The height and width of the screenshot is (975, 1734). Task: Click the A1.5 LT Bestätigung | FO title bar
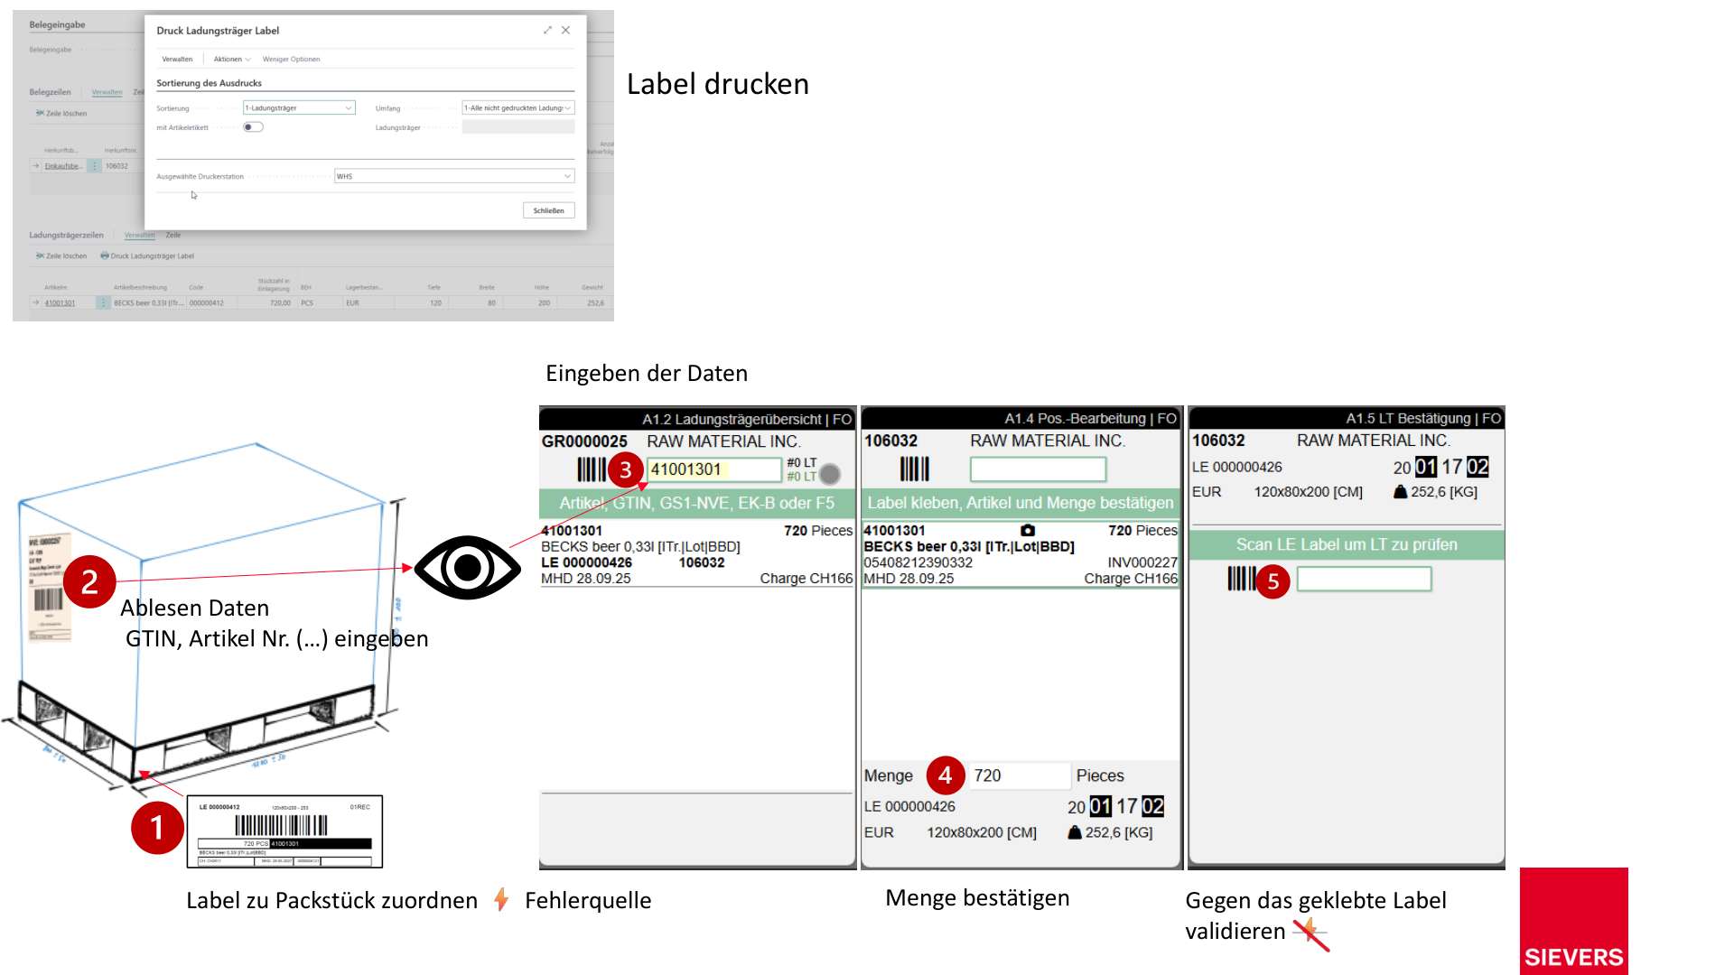[1346, 419]
